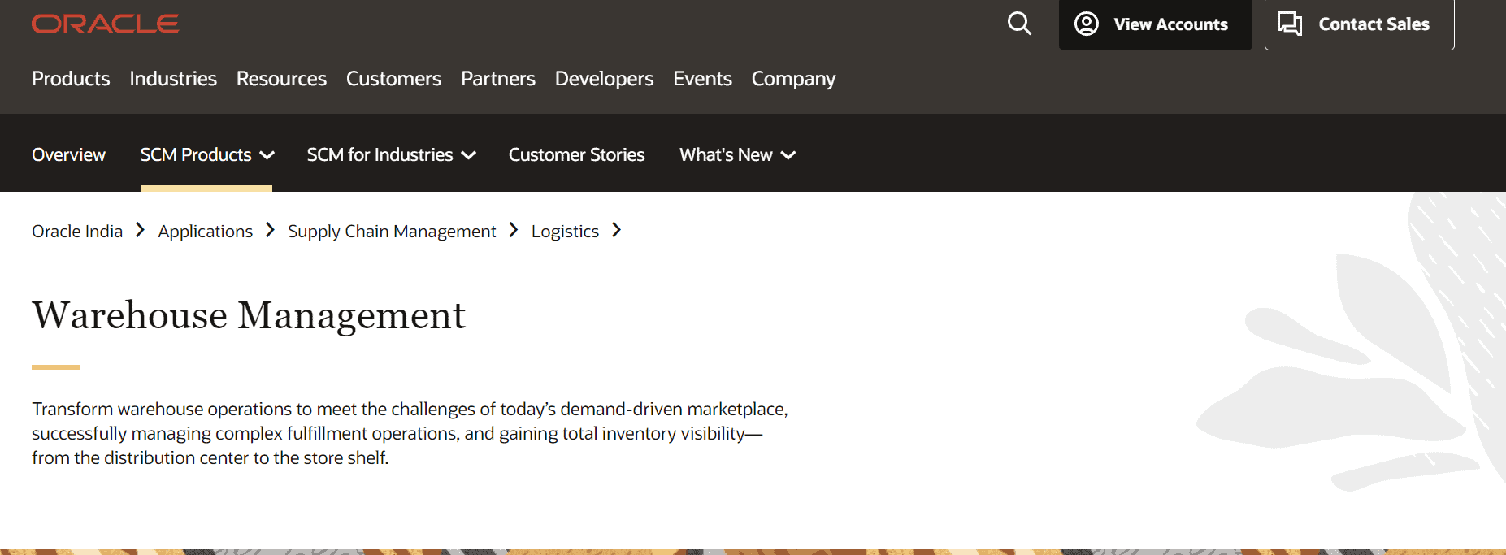Click the View Accounts button
This screenshot has width=1506, height=555.
click(1155, 24)
